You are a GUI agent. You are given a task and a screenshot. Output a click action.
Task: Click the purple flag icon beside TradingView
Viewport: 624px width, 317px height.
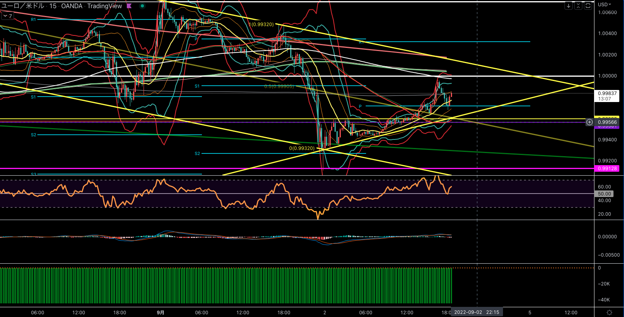pyautogui.click(x=129, y=6)
